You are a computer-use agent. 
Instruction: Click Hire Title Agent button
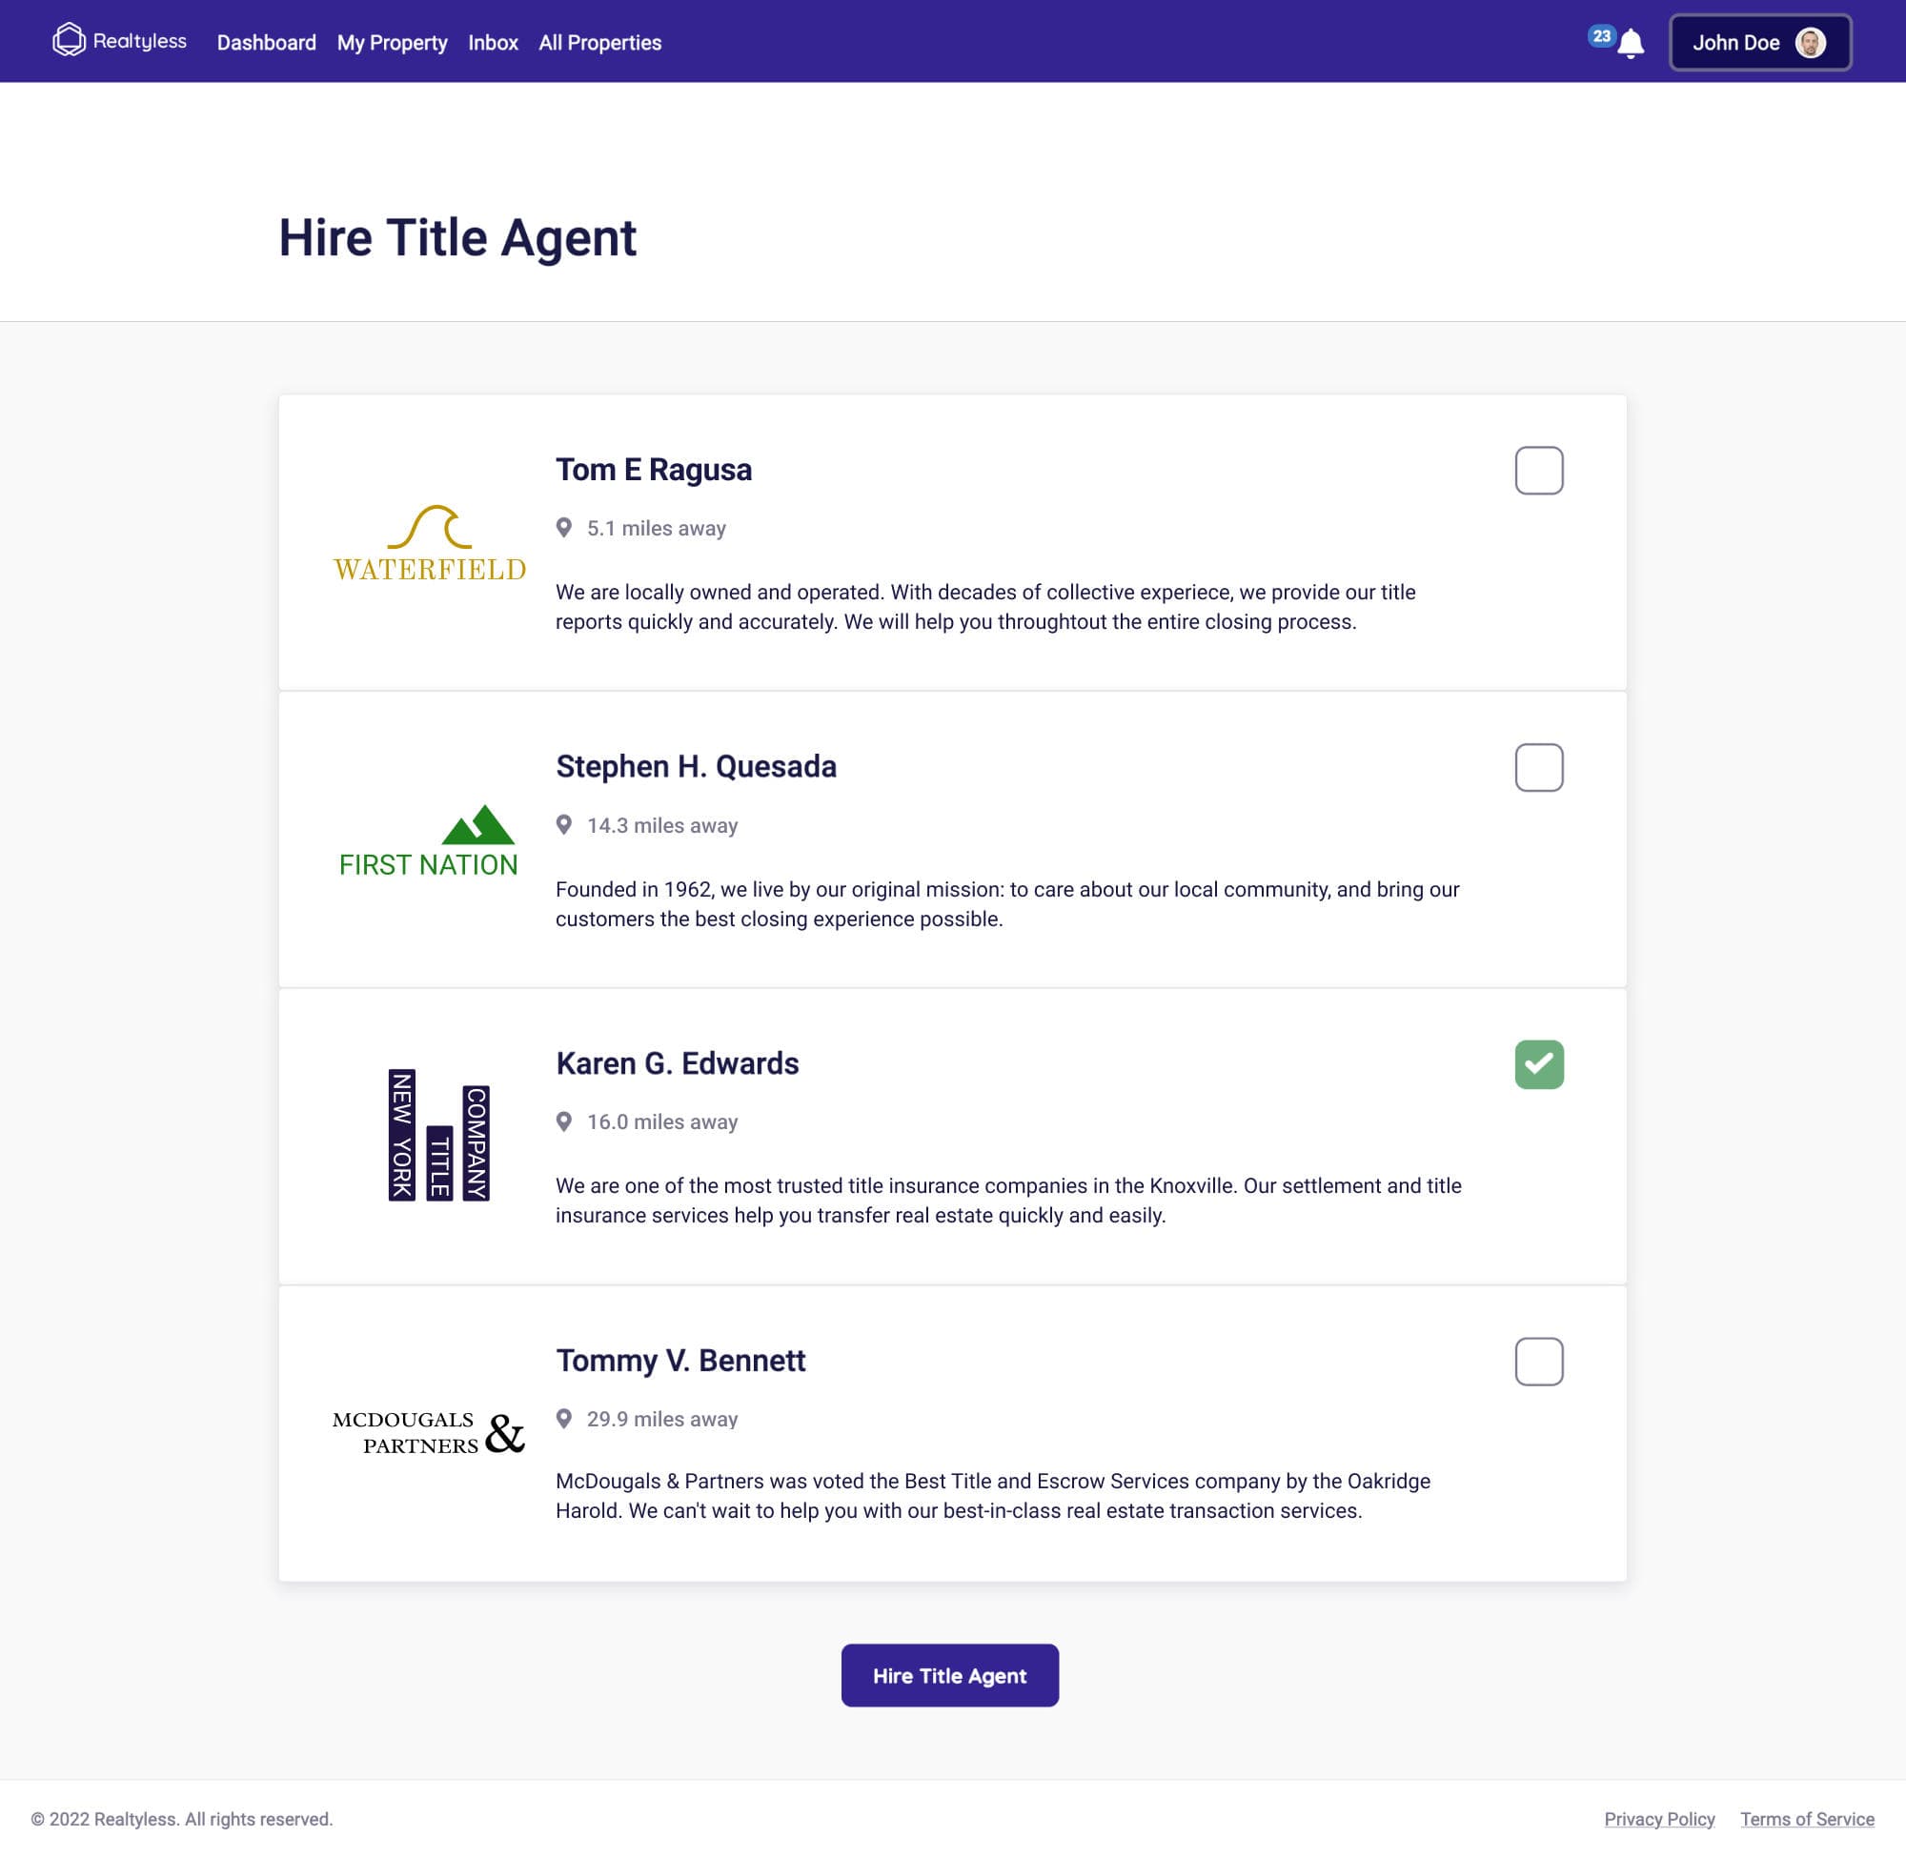click(x=949, y=1676)
